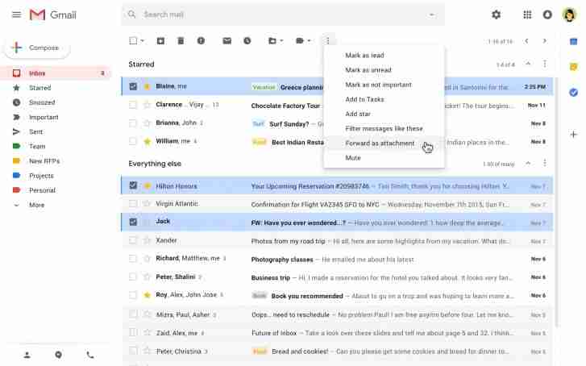Add a side panel add-on with plus
The height and width of the screenshot is (366, 586).
coord(573,134)
